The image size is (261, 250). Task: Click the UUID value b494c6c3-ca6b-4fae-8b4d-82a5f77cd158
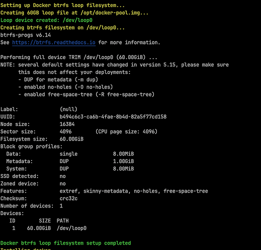coord(113,116)
